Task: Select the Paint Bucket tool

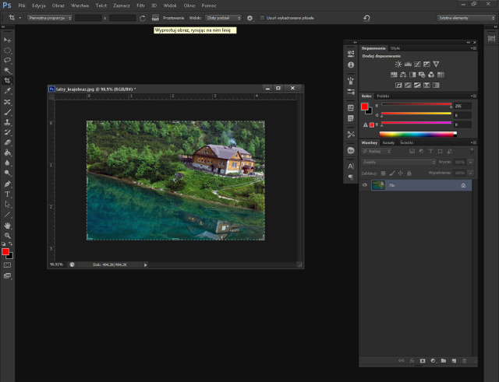Action: pyautogui.click(x=7, y=152)
